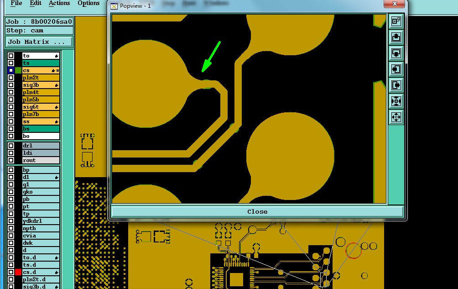Select the bp layer name

41,170
